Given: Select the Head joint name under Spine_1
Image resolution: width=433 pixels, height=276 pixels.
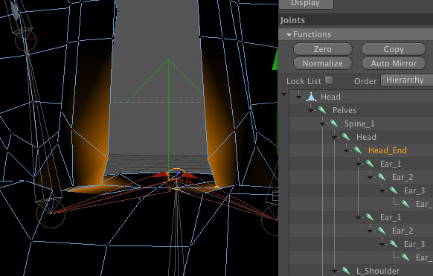Looking at the screenshot, I should 366,137.
